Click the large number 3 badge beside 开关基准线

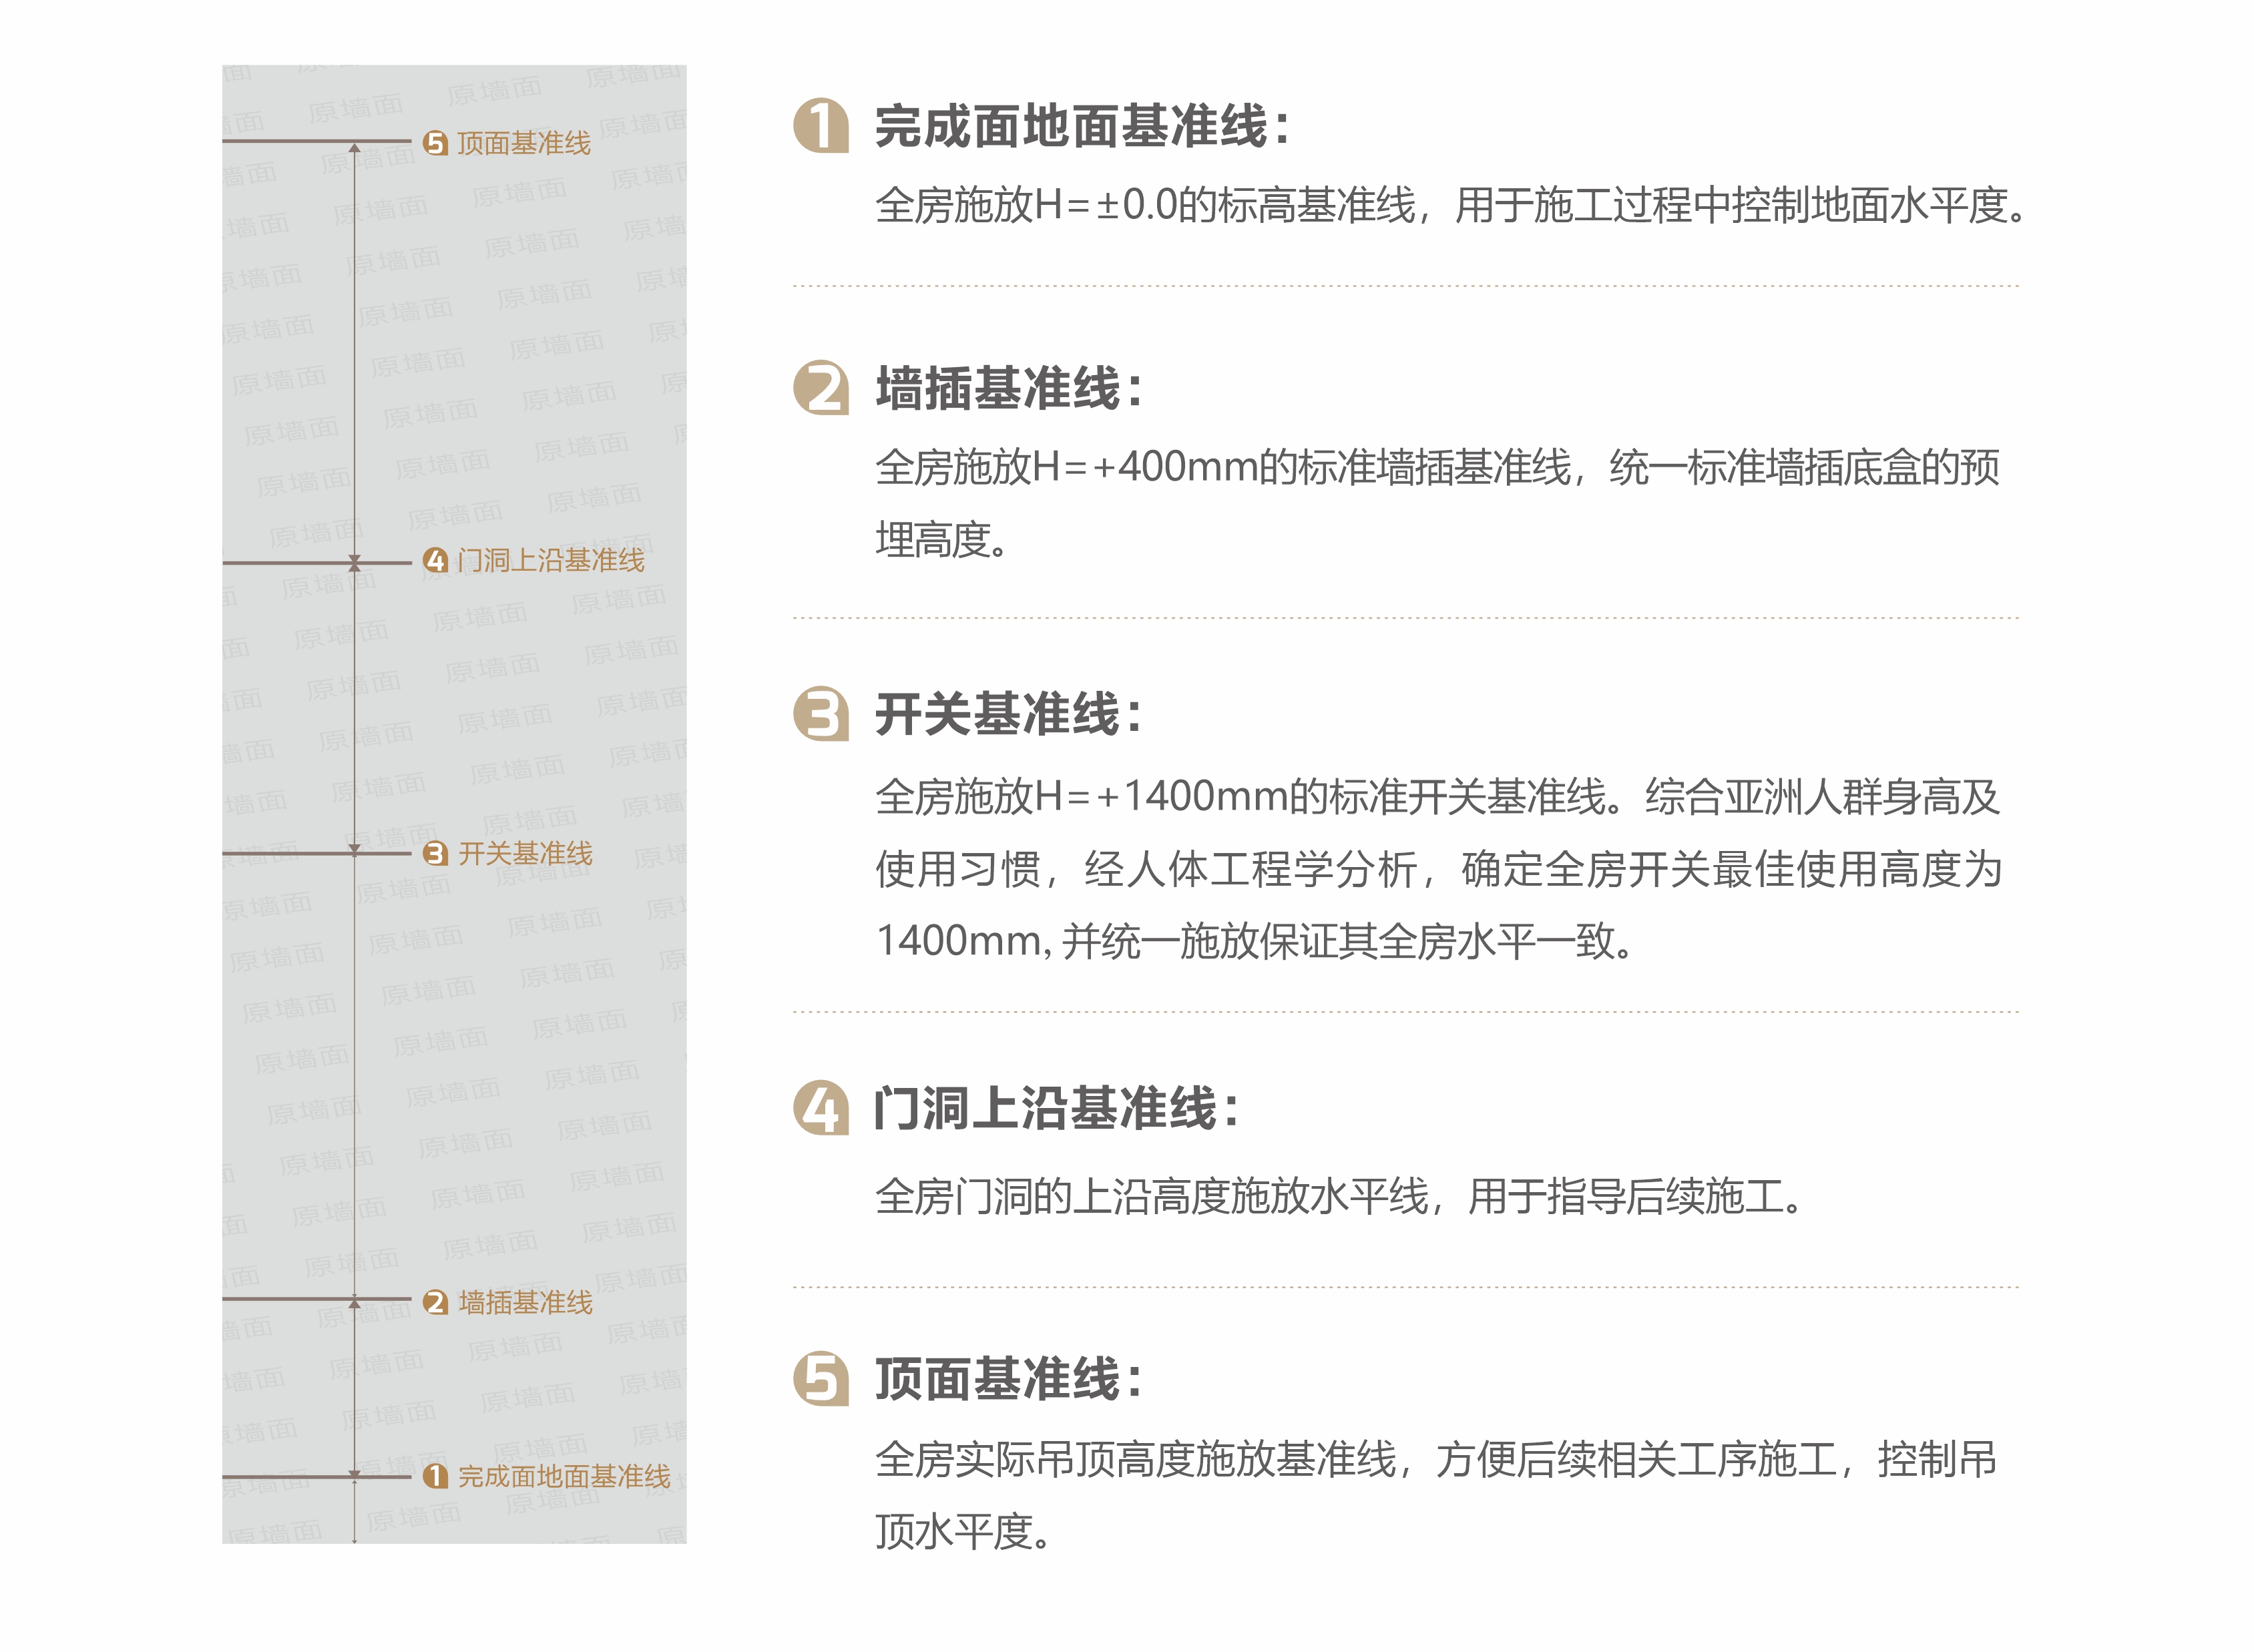820,714
